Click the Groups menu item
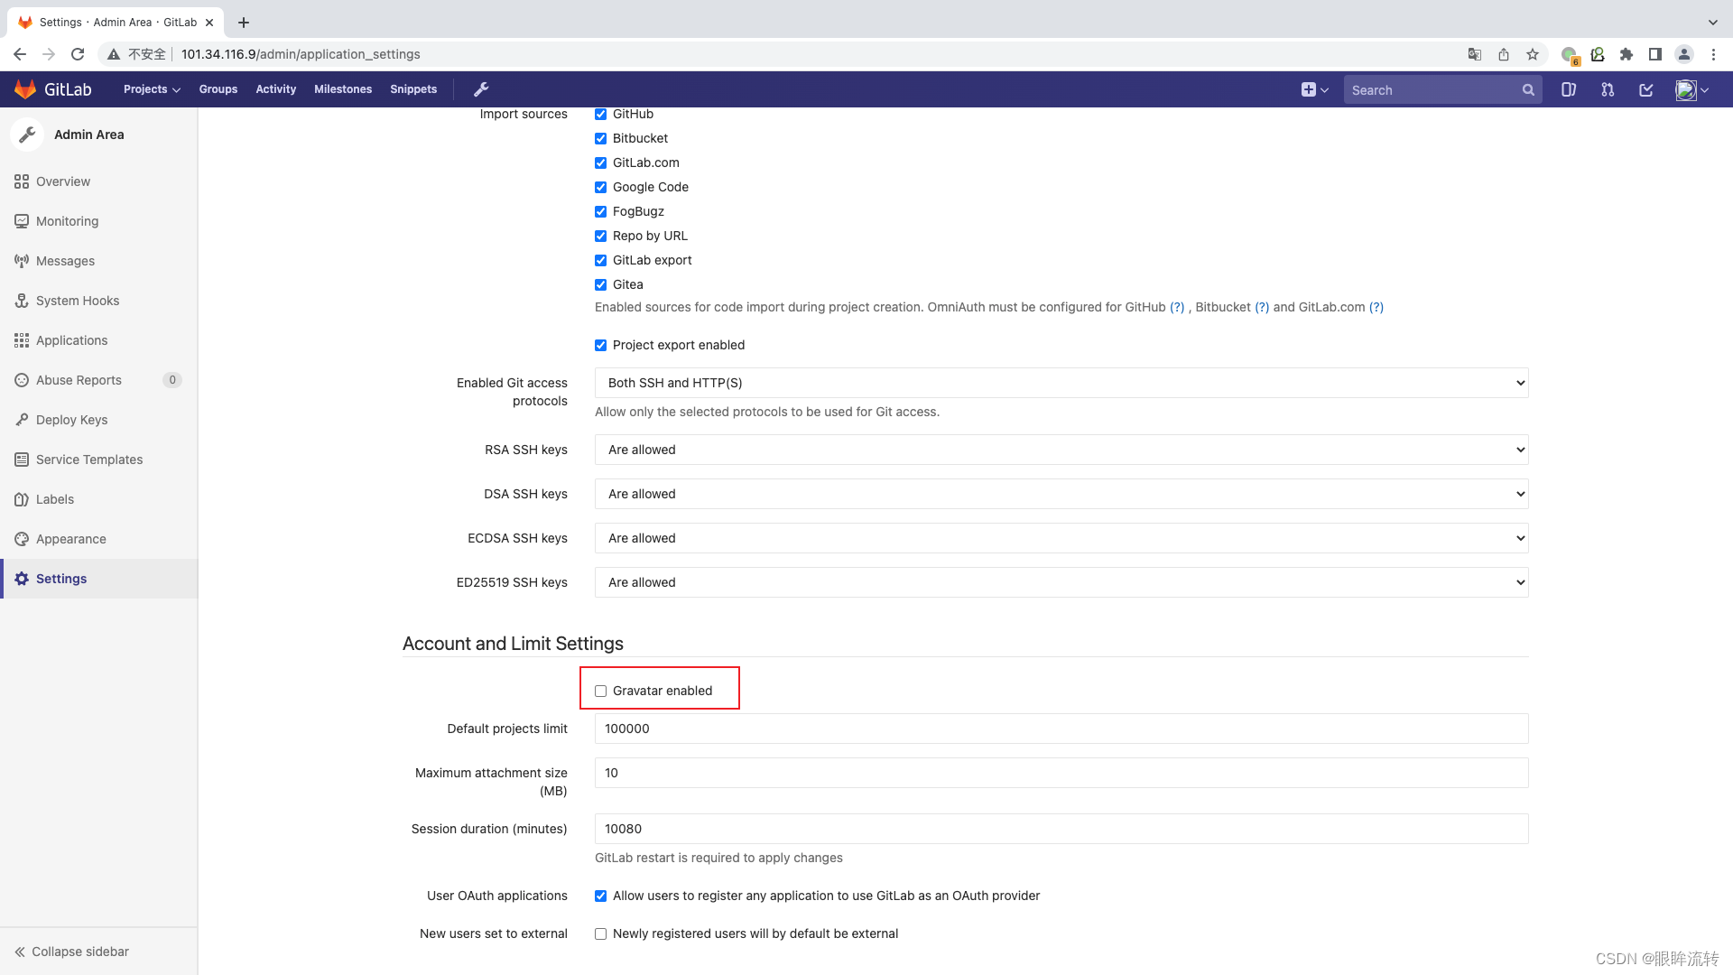The image size is (1733, 975). pyautogui.click(x=218, y=89)
